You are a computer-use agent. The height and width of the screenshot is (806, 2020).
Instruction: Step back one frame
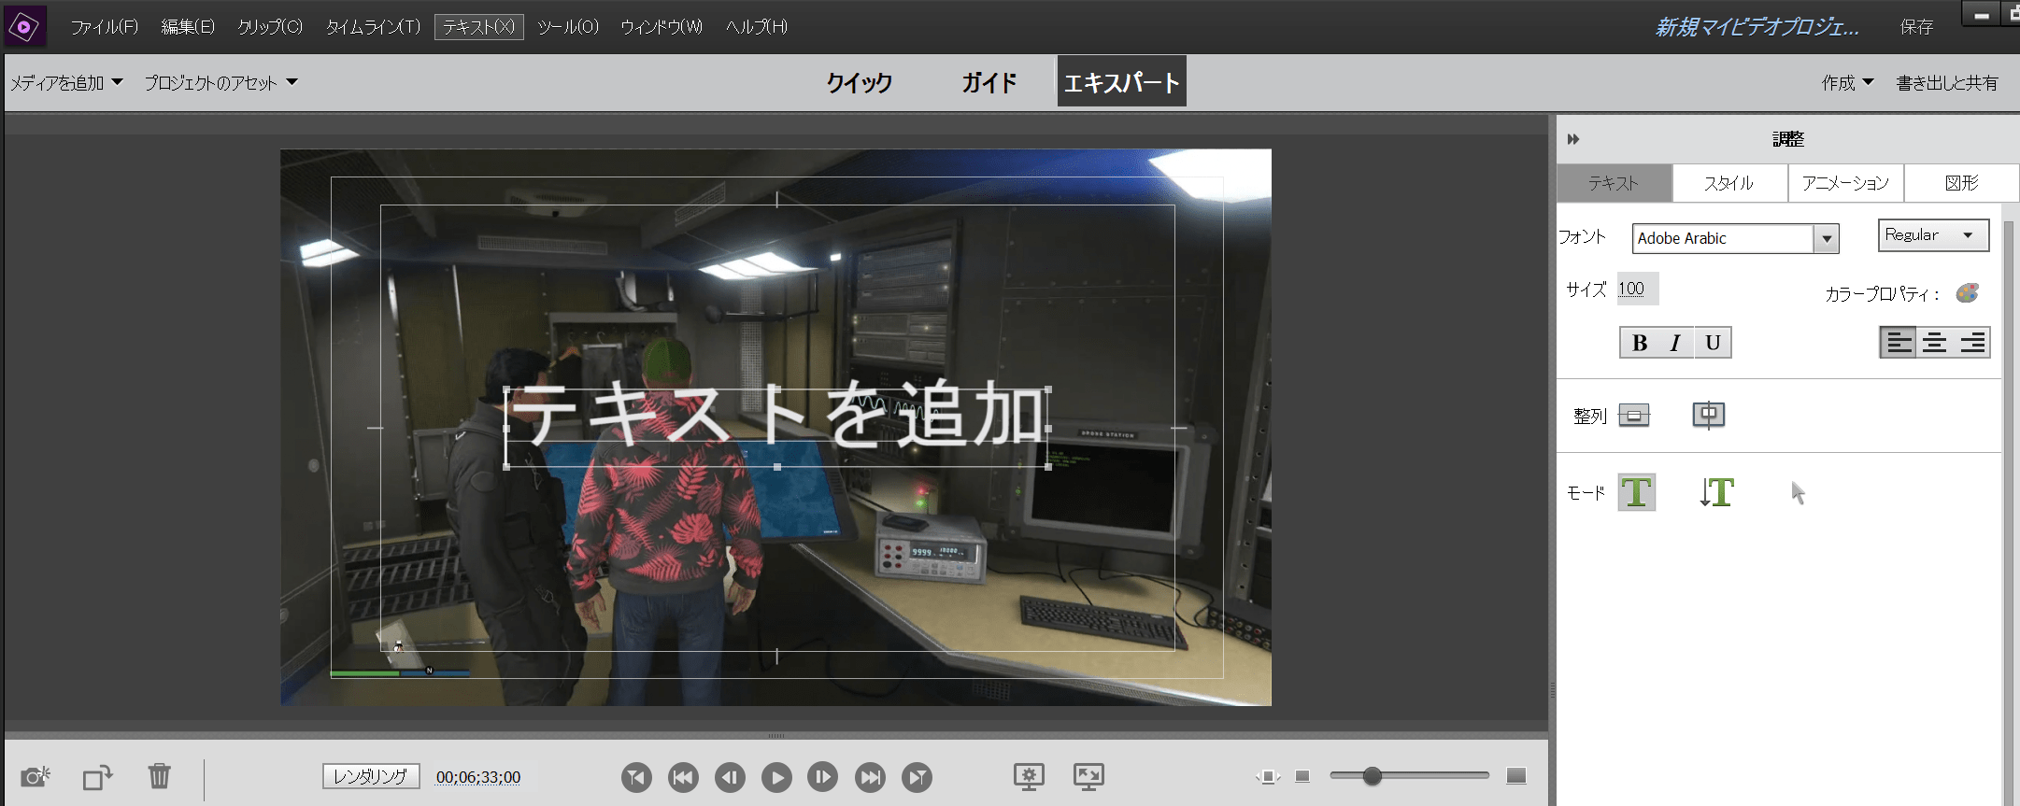[730, 777]
